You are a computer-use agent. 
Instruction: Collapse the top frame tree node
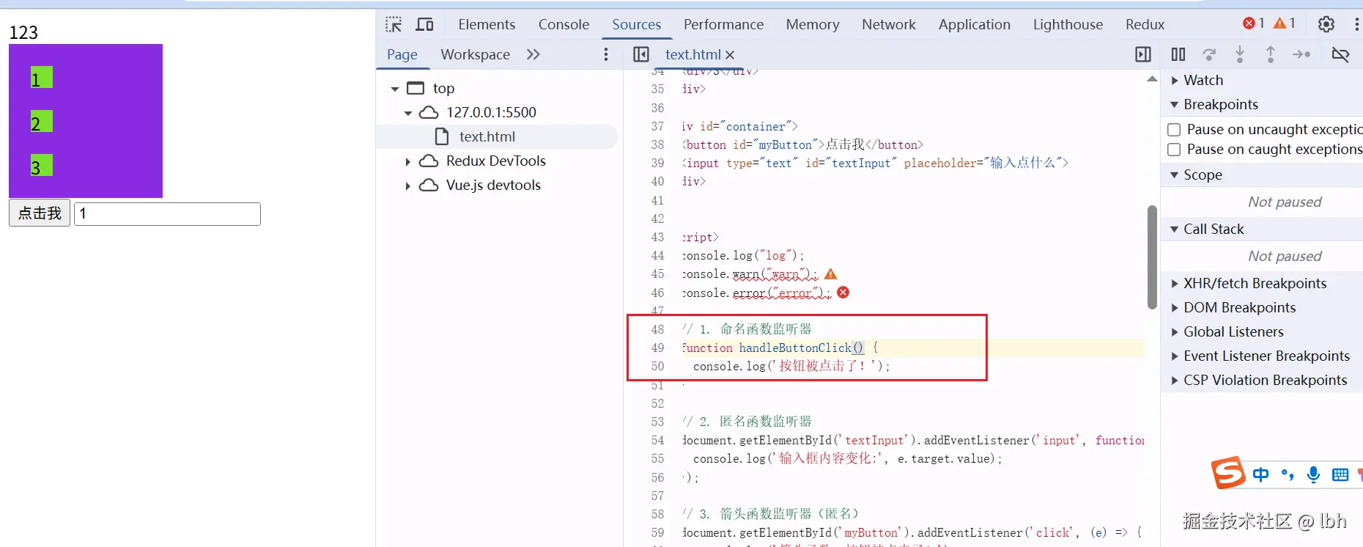coord(395,89)
